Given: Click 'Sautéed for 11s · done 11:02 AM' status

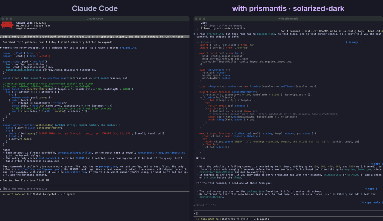Looking at the screenshot, I should (x=25, y=180).
